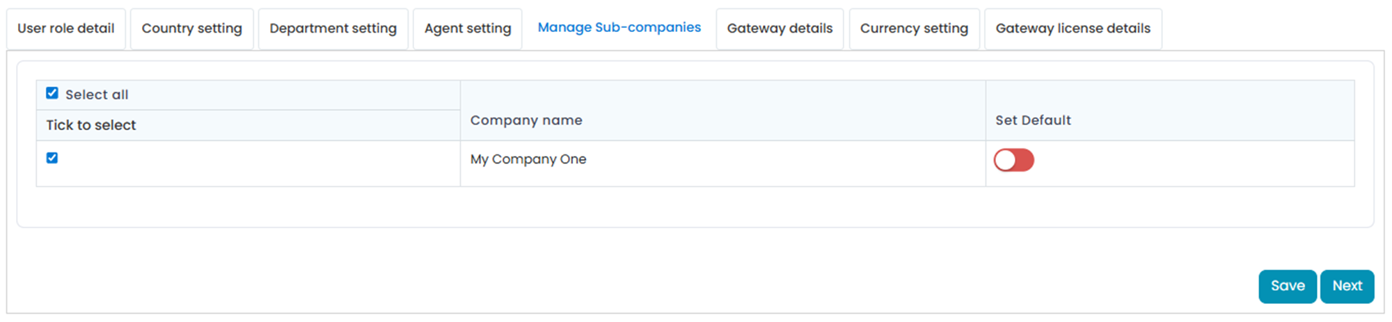Click the Manage Sub-companies tab

click(619, 28)
